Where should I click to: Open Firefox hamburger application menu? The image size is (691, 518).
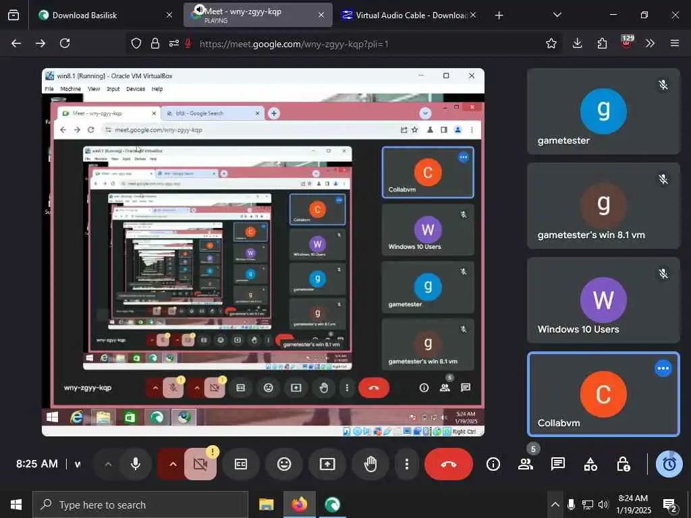675,43
